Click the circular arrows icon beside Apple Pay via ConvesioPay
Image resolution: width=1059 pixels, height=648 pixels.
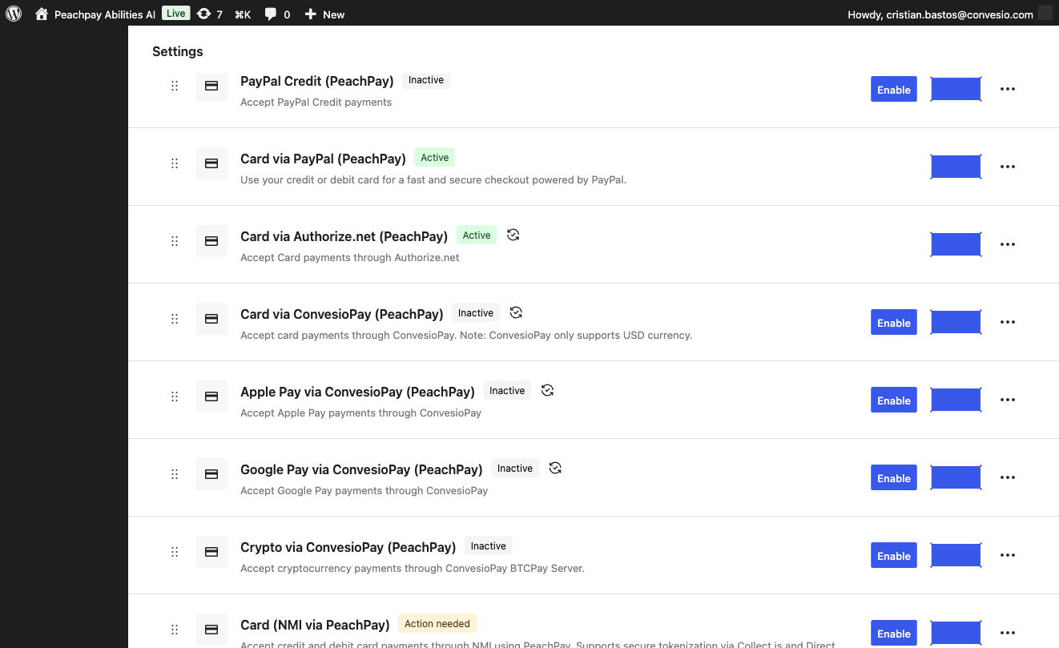point(548,390)
